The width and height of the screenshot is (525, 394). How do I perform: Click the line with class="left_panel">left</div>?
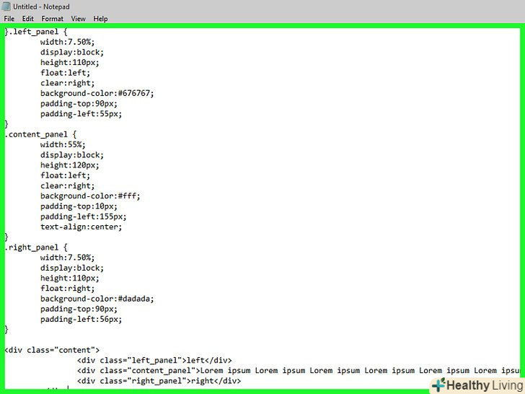154,361
